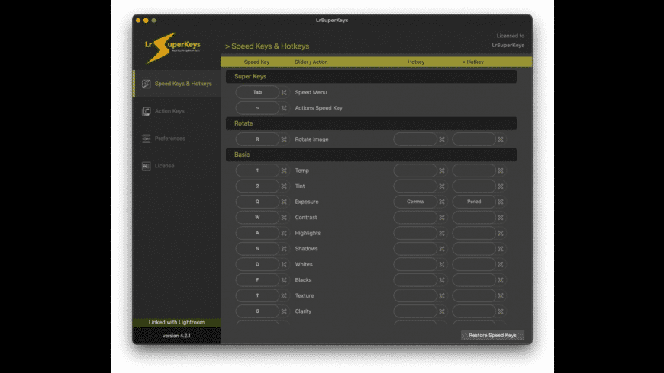This screenshot has width=664, height=373.
Task: Click the empty minus hotkey field for Whites
Action: (x=415, y=264)
